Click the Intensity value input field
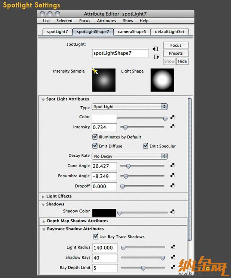The width and height of the screenshot is (231, 278). pyautogui.click(x=104, y=127)
